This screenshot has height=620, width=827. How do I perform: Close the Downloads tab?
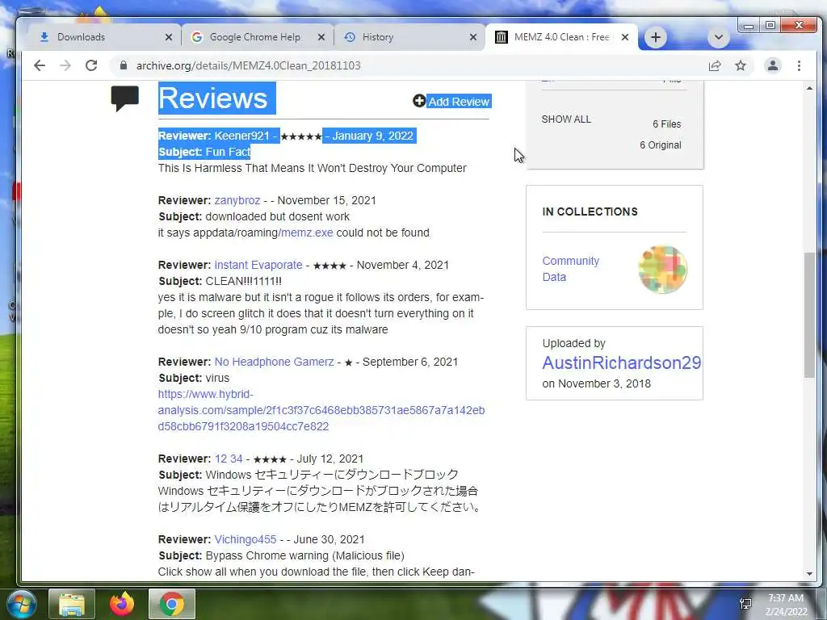(x=168, y=37)
